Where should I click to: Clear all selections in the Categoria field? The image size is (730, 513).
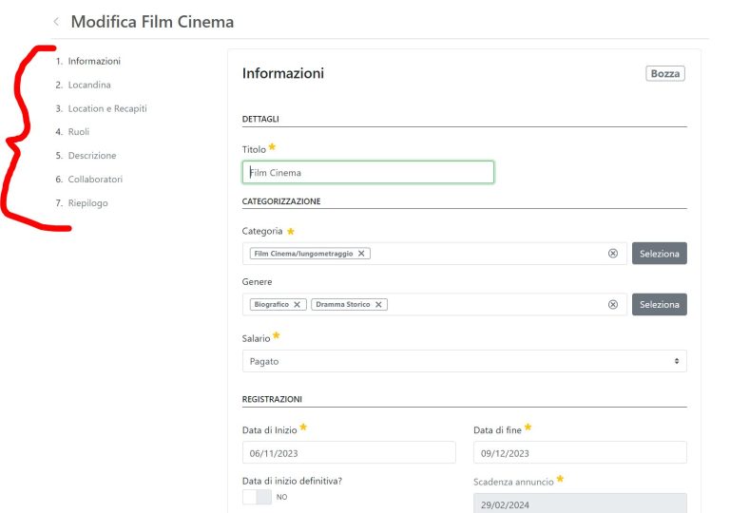tap(613, 254)
